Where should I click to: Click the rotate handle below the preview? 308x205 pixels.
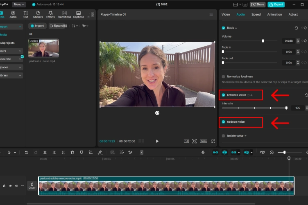[157, 113]
